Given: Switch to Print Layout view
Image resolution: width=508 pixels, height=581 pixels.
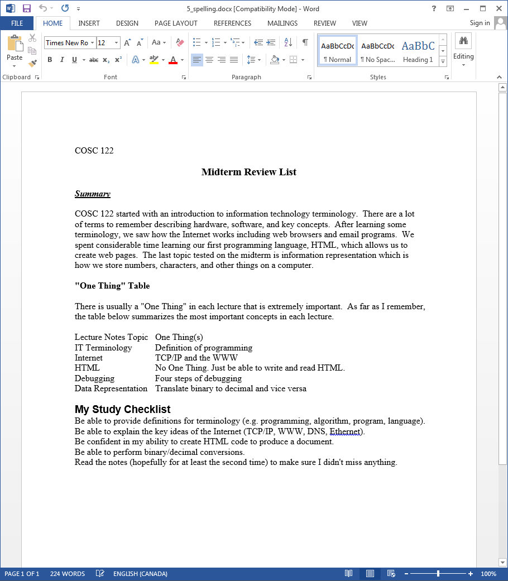Looking at the screenshot, I should (x=370, y=574).
